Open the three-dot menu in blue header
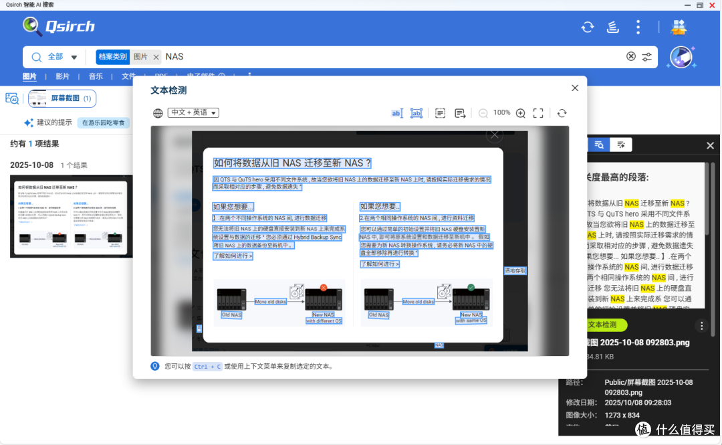 [x=638, y=27]
